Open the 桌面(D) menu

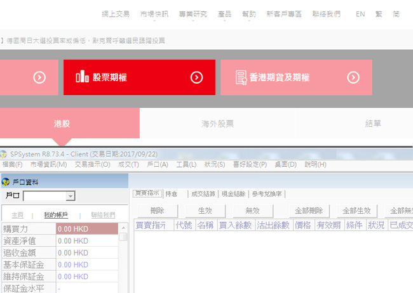pos(285,165)
